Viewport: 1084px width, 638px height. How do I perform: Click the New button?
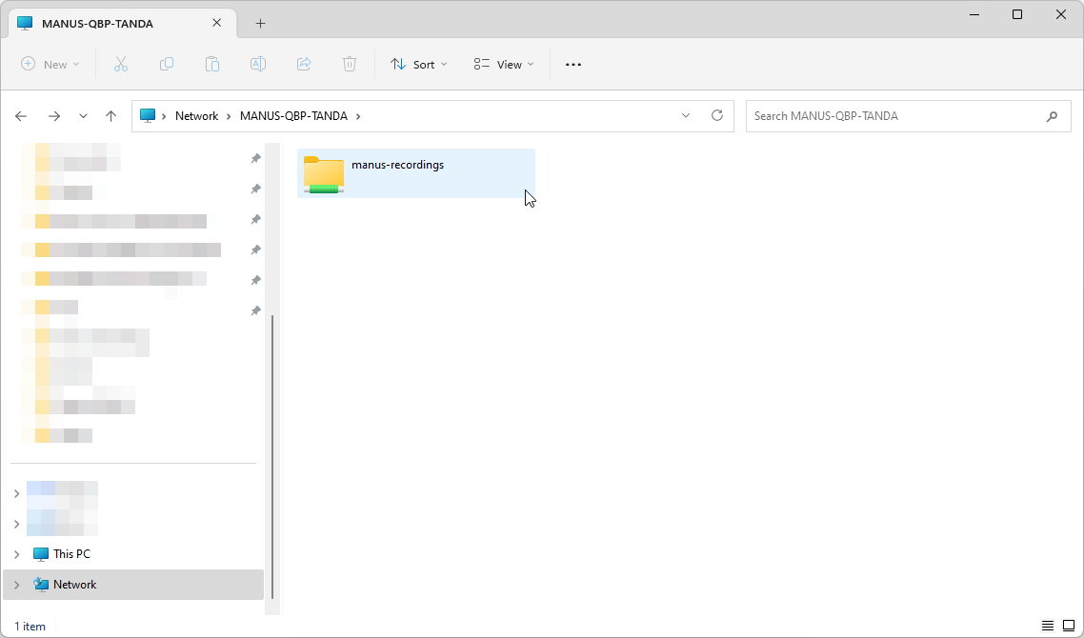point(50,65)
